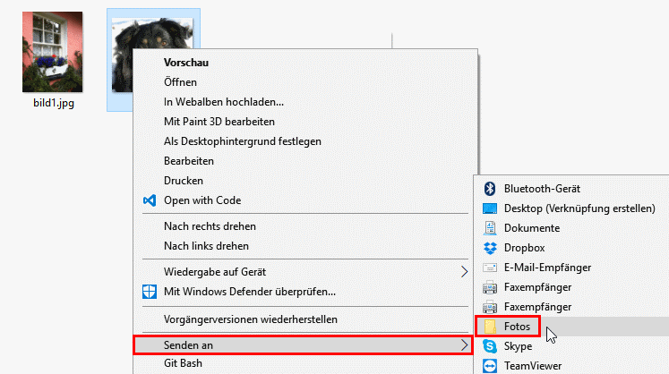This screenshot has width=669, height=374.
Task: Send to TeamViewer
Action: click(x=533, y=366)
